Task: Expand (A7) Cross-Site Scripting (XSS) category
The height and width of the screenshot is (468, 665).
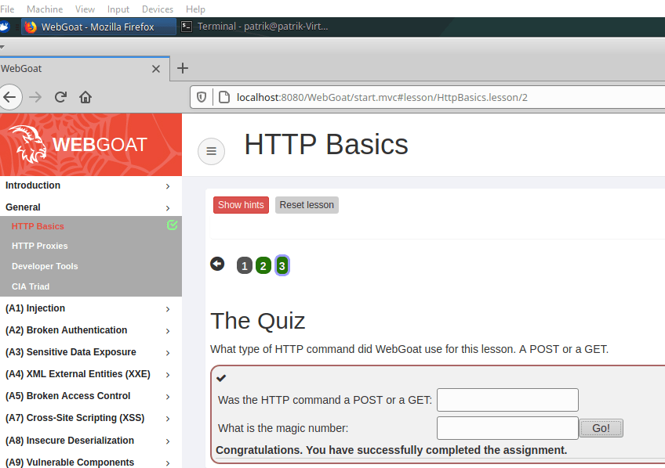Action: [86, 418]
